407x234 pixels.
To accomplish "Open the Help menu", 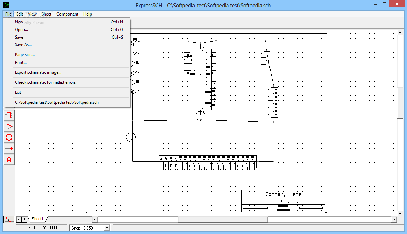I will coord(87,14).
